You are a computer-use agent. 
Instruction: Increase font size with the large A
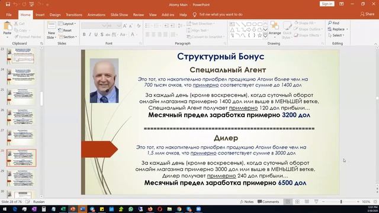125,25
